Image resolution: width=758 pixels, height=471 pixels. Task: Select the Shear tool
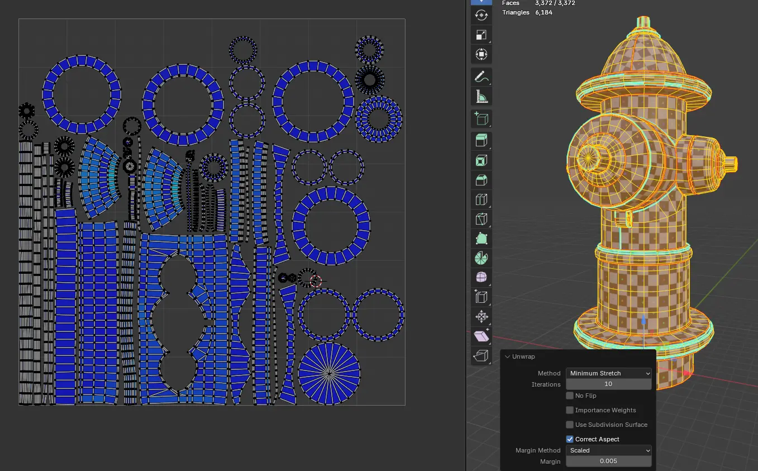481,336
